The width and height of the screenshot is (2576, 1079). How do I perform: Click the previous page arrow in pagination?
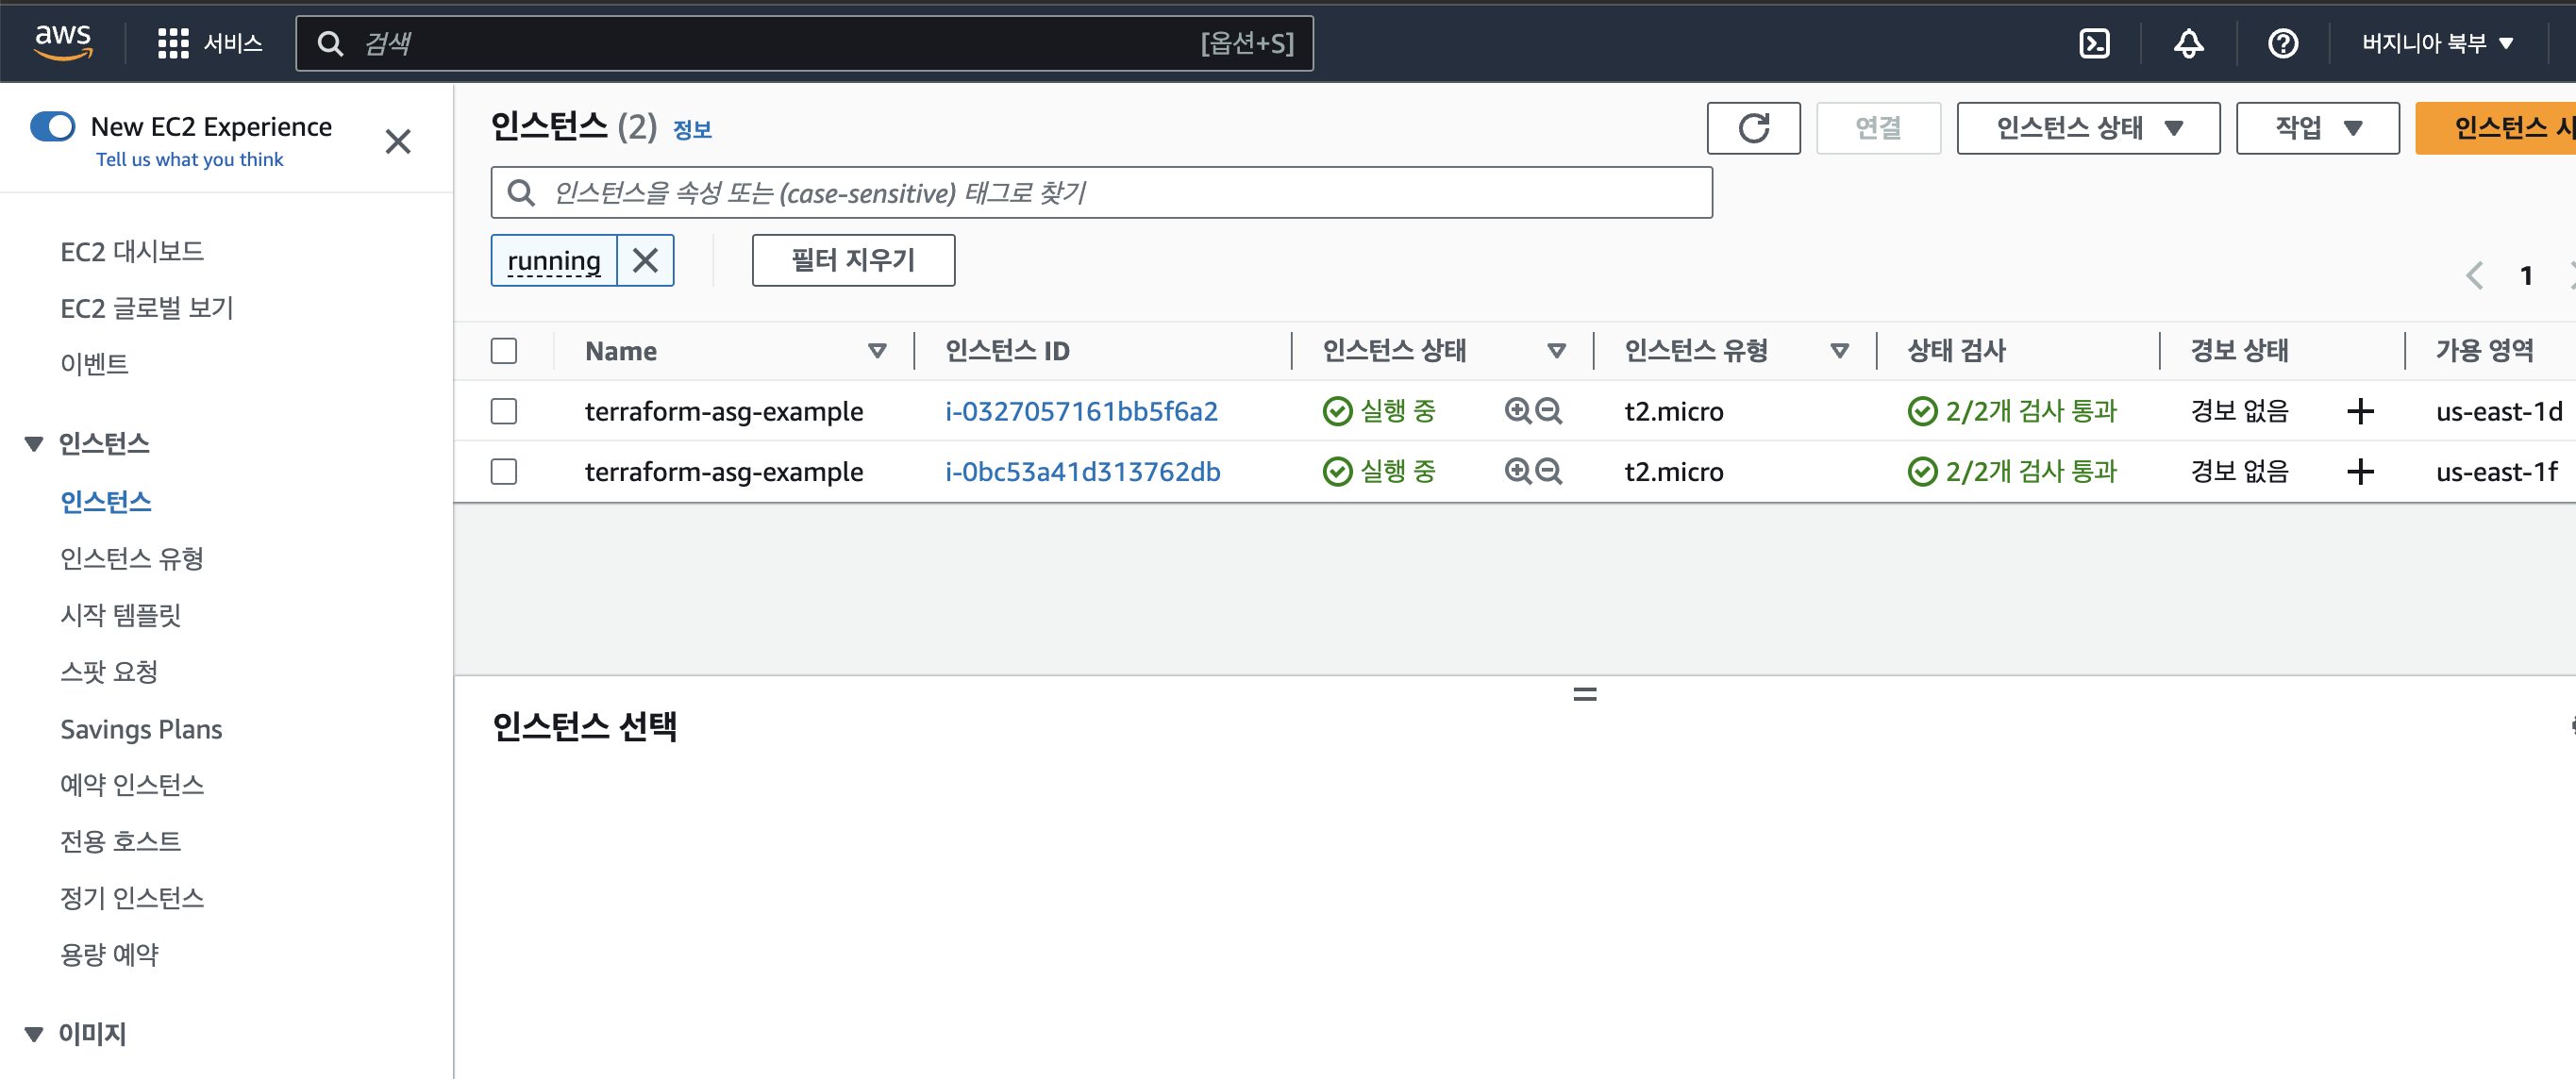(x=2474, y=275)
